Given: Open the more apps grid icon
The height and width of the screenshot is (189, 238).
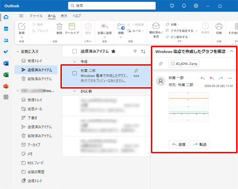Looking at the screenshot, I should pyautogui.click(x=6, y=97).
